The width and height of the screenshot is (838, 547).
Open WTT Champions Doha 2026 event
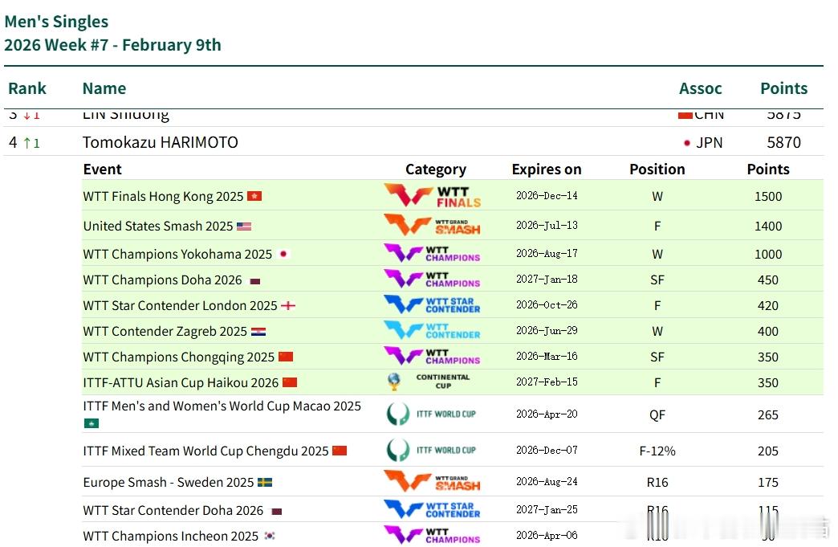(162, 280)
